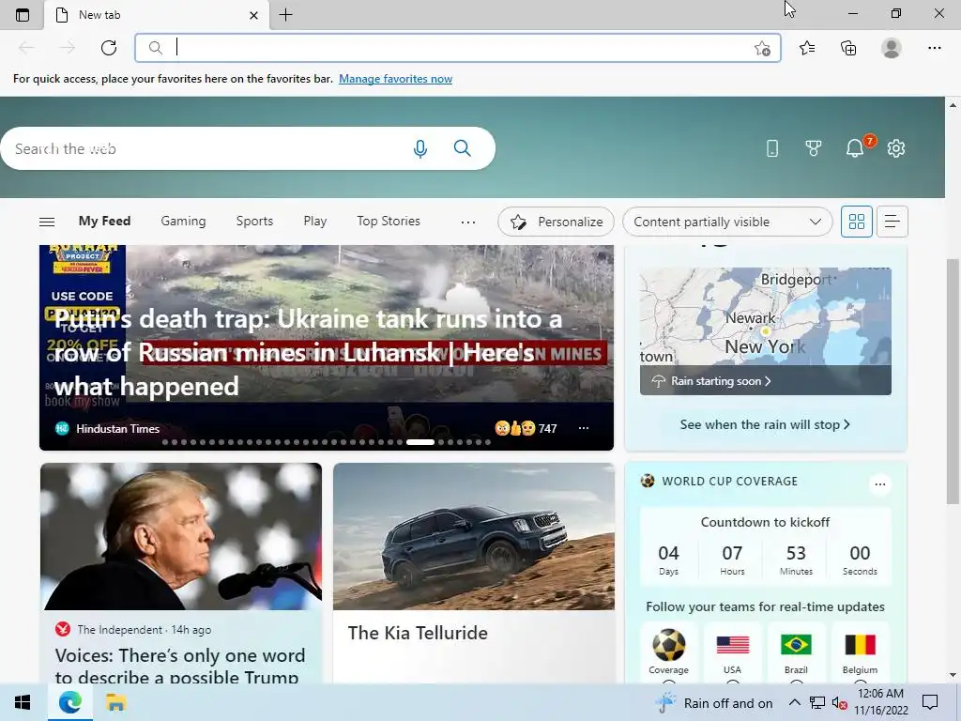Image resolution: width=961 pixels, height=721 pixels.
Task: Select the active carousel indicator pill
Action: pos(420,442)
